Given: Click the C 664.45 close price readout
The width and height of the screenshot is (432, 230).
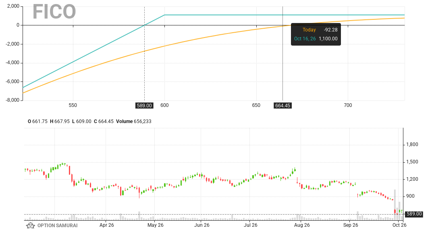Looking at the screenshot, I should (104, 121).
